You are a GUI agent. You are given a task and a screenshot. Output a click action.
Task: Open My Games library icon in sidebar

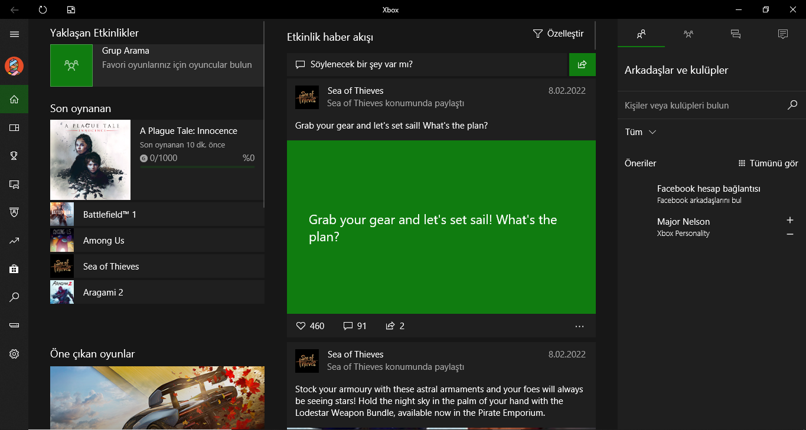click(x=14, y=127)
